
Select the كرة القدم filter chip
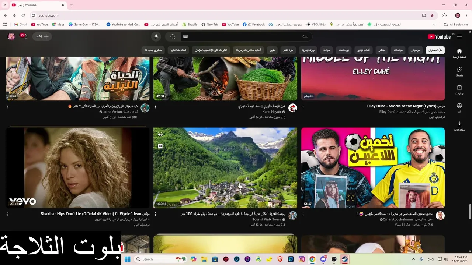pyautogui.click(x=288, y=50)
